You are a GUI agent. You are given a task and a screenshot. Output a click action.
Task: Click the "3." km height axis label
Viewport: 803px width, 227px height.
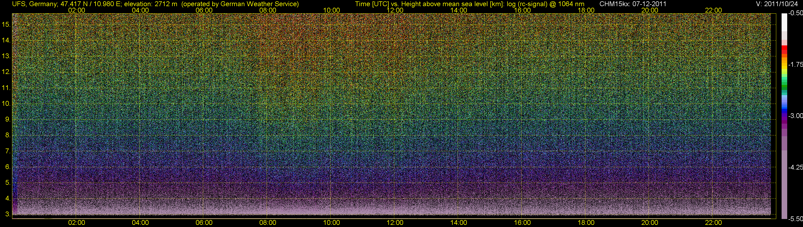tap(8, 214)
